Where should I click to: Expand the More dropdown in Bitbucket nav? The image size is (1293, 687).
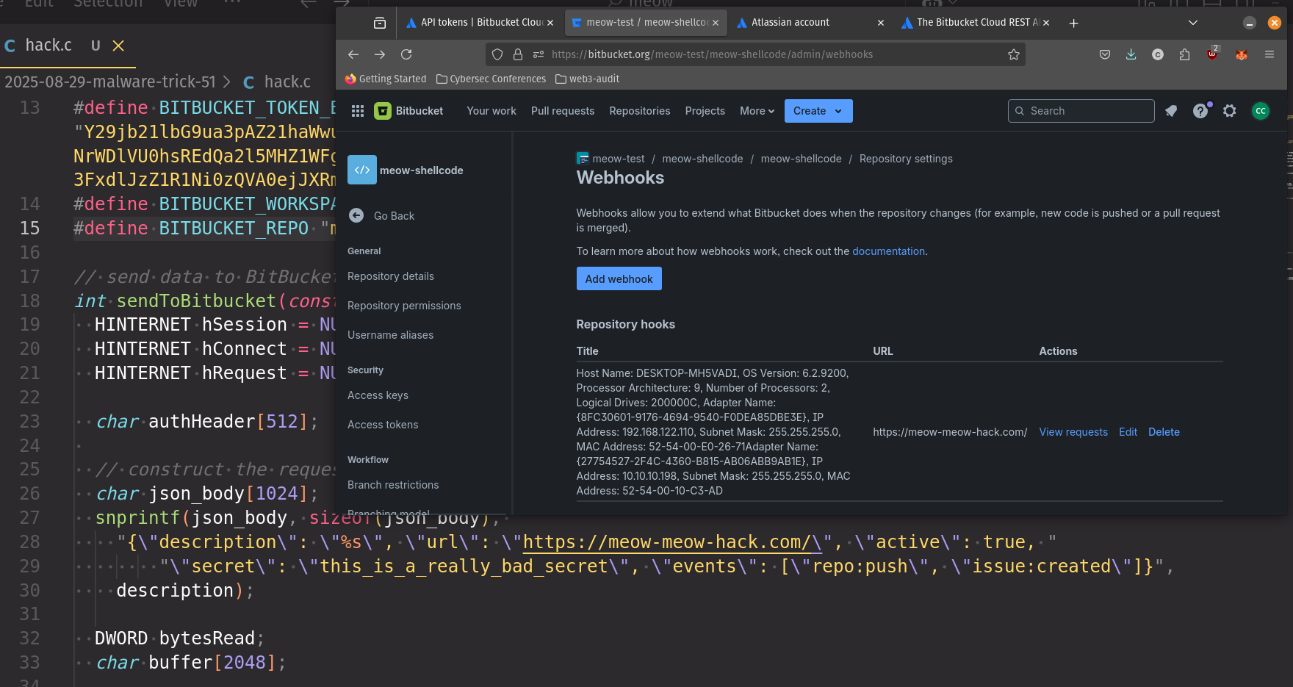(x=757, y=111)
